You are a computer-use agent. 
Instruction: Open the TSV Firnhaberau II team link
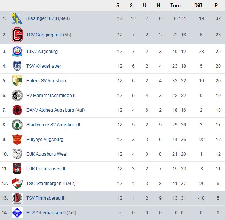click(45, 198)
